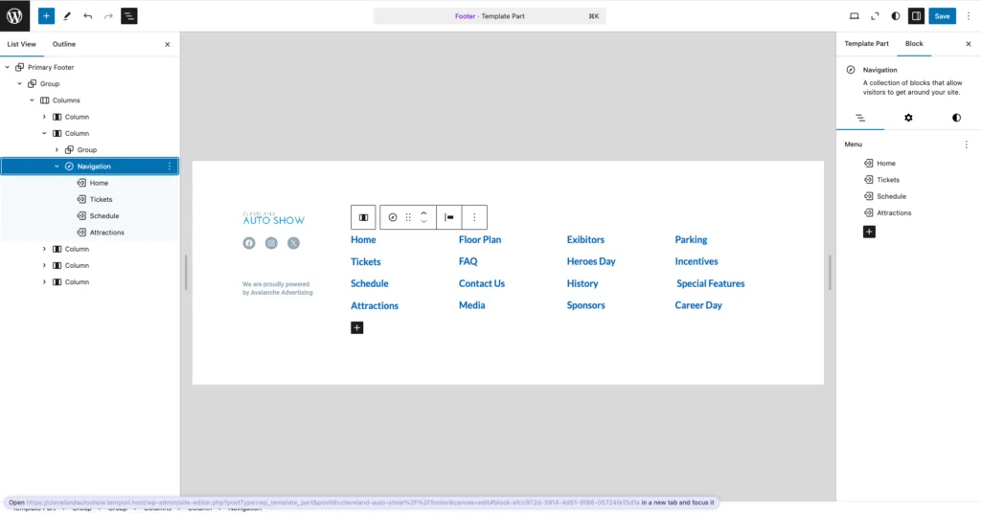The height and width of the screenshot is (513, 981).
Task: Select parent Column block toolbar icon
Action: click(x=363, y=217)
